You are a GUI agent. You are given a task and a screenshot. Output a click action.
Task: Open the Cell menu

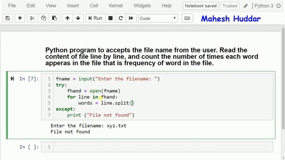(x=94, y=6)
